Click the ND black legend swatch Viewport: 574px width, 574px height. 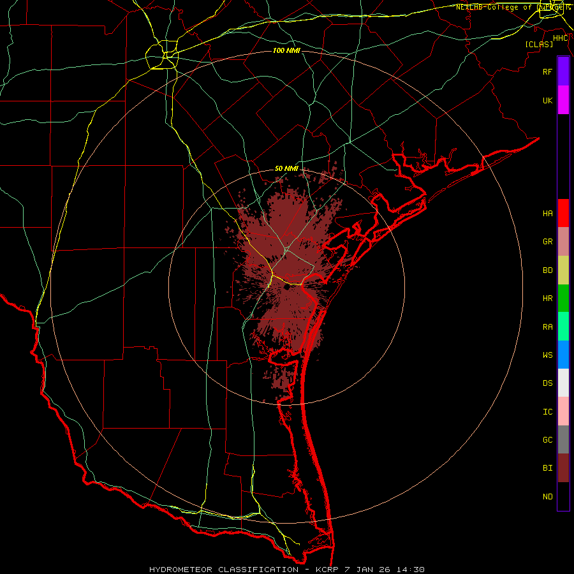[x=563, y=496]
